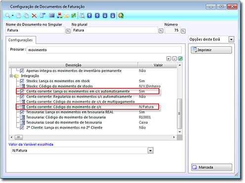
Task: Open the Valor da Variável escolhida dropdown arrow
Action: click(150, 150)
